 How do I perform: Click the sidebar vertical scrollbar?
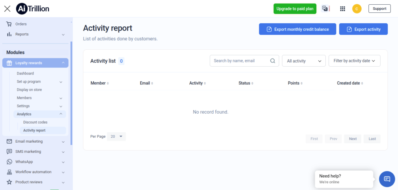point(72,93)
